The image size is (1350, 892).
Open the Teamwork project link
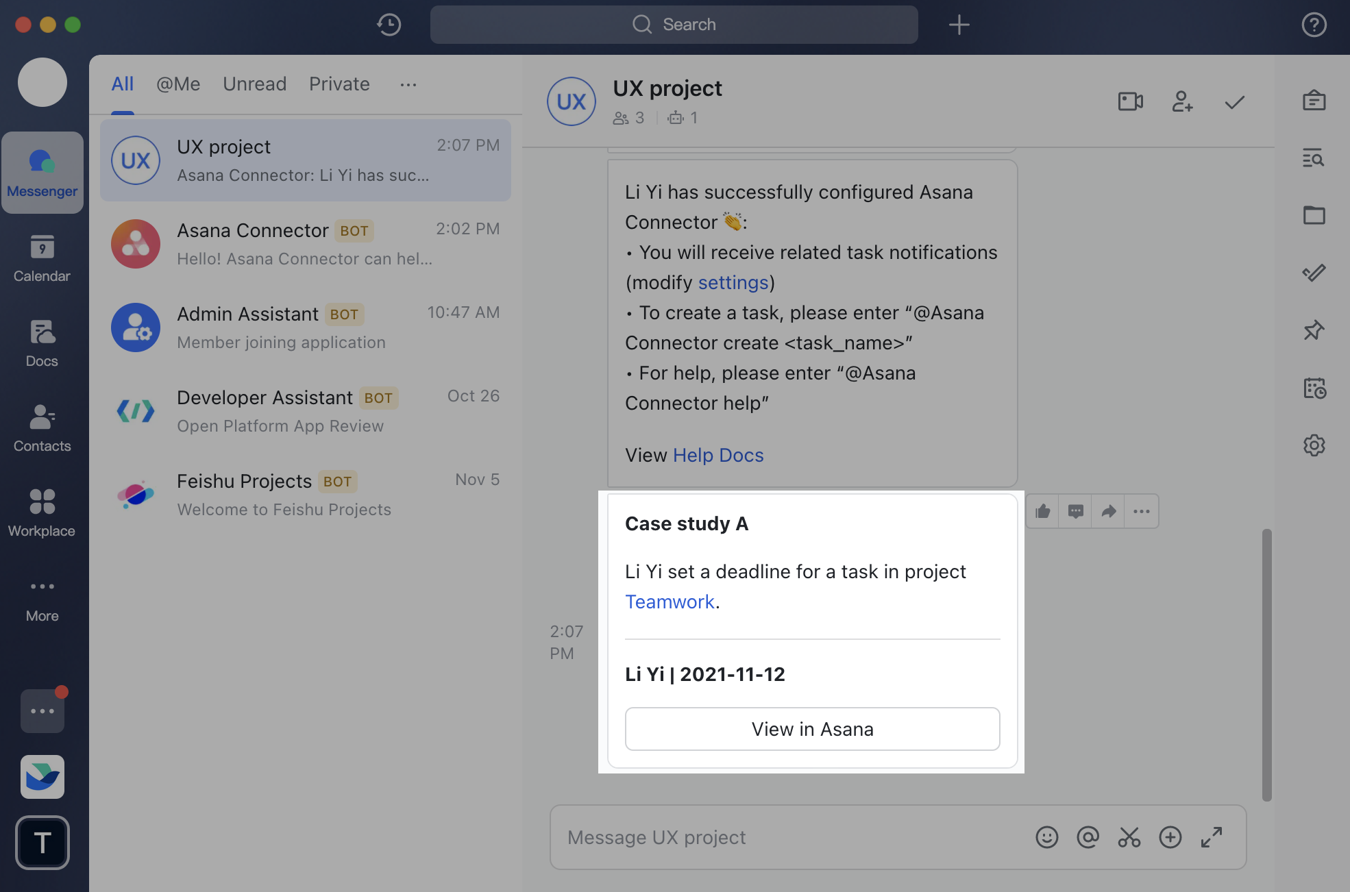(x=670, y=602)
